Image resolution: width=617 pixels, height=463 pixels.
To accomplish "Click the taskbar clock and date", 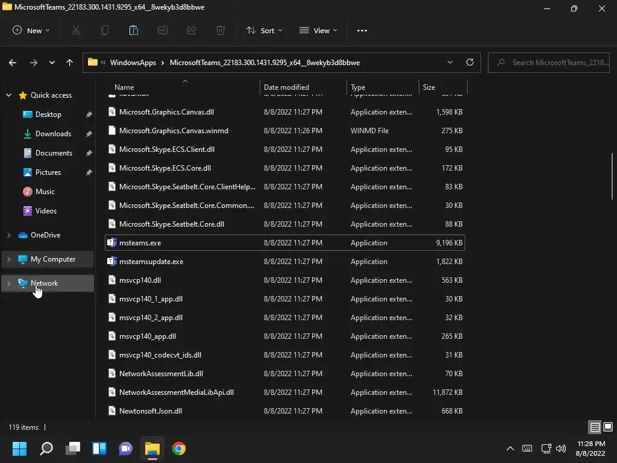I will coord(590,449).
